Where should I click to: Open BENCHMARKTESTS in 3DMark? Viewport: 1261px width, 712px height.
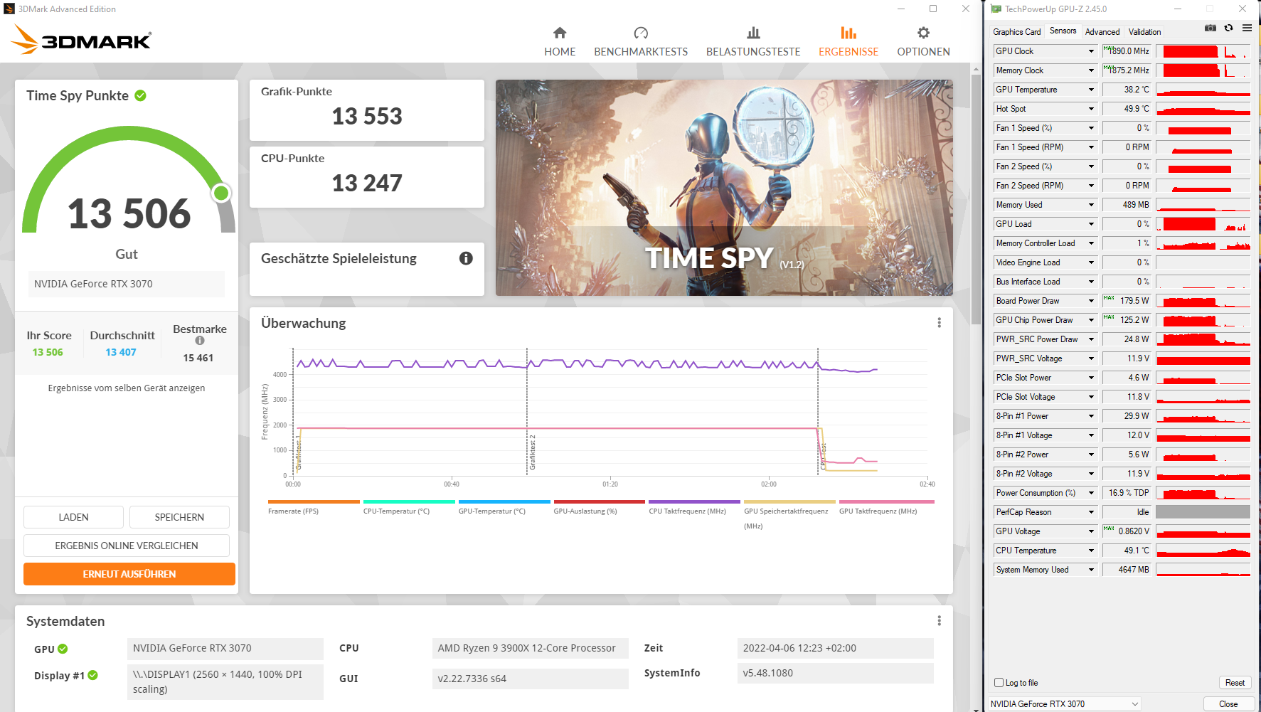click(x=641, y=42)
